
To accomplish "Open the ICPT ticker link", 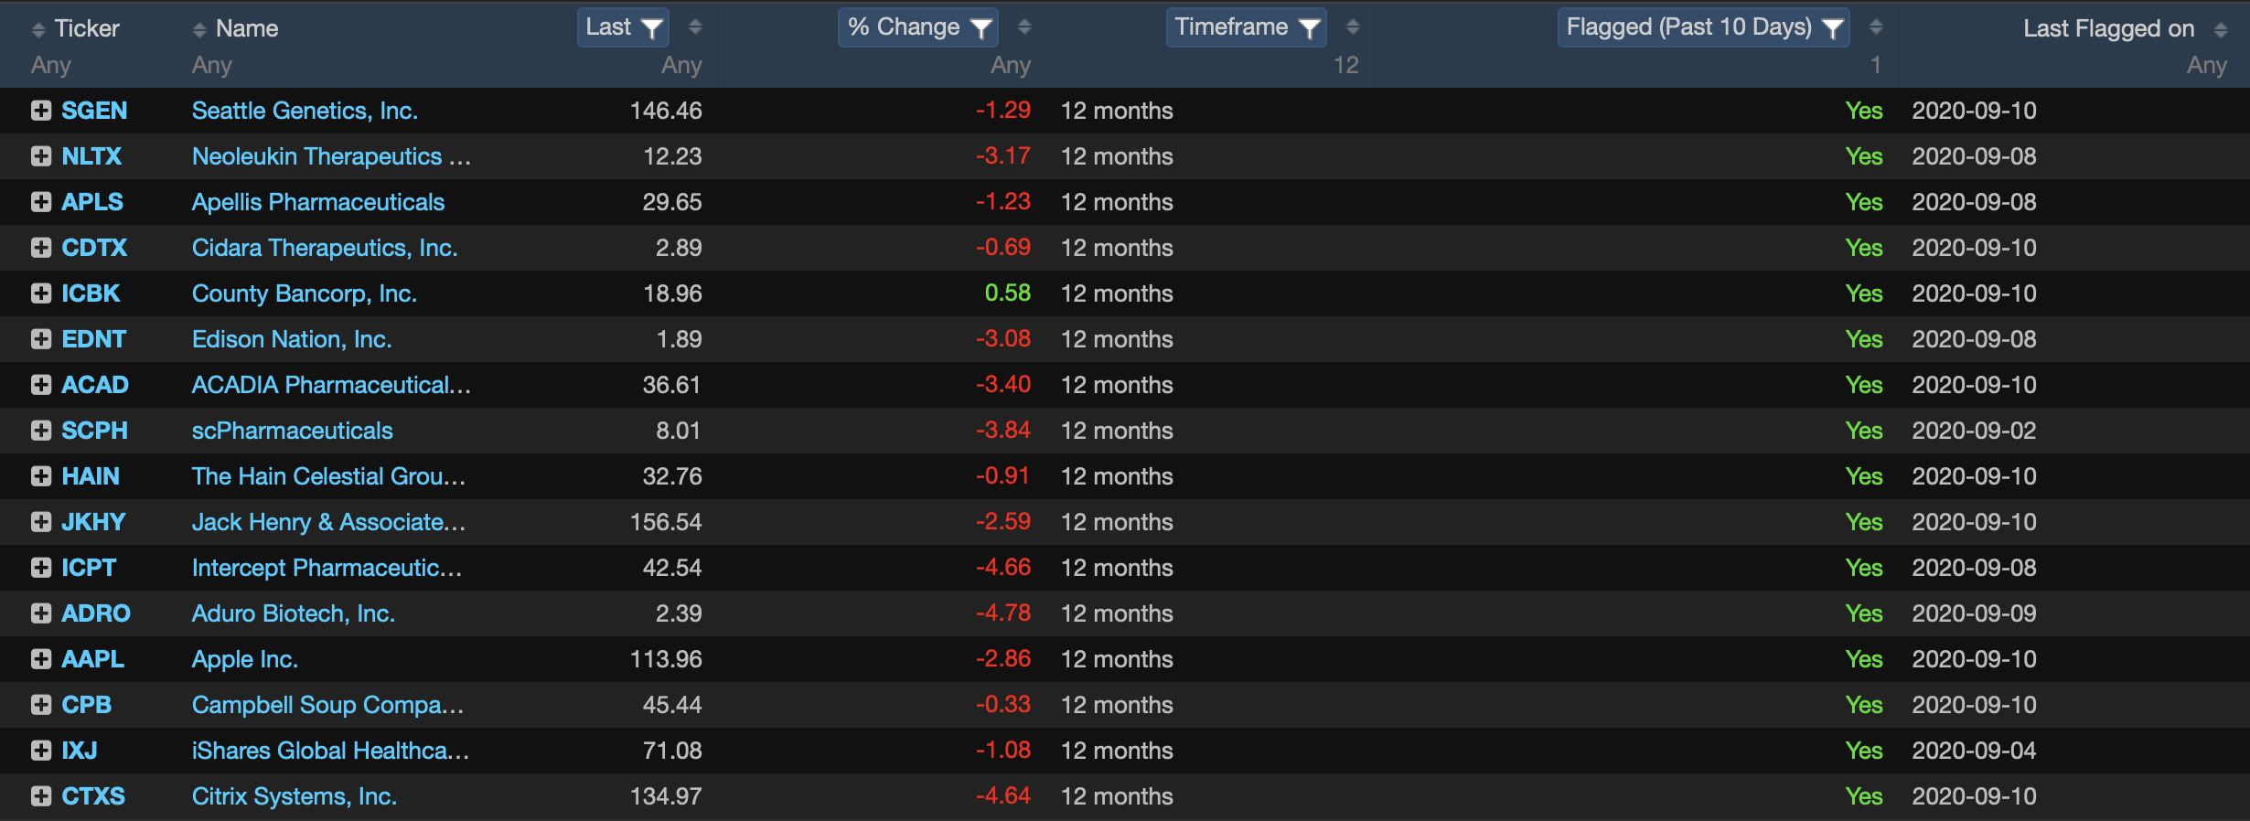I will click(89, 568).
